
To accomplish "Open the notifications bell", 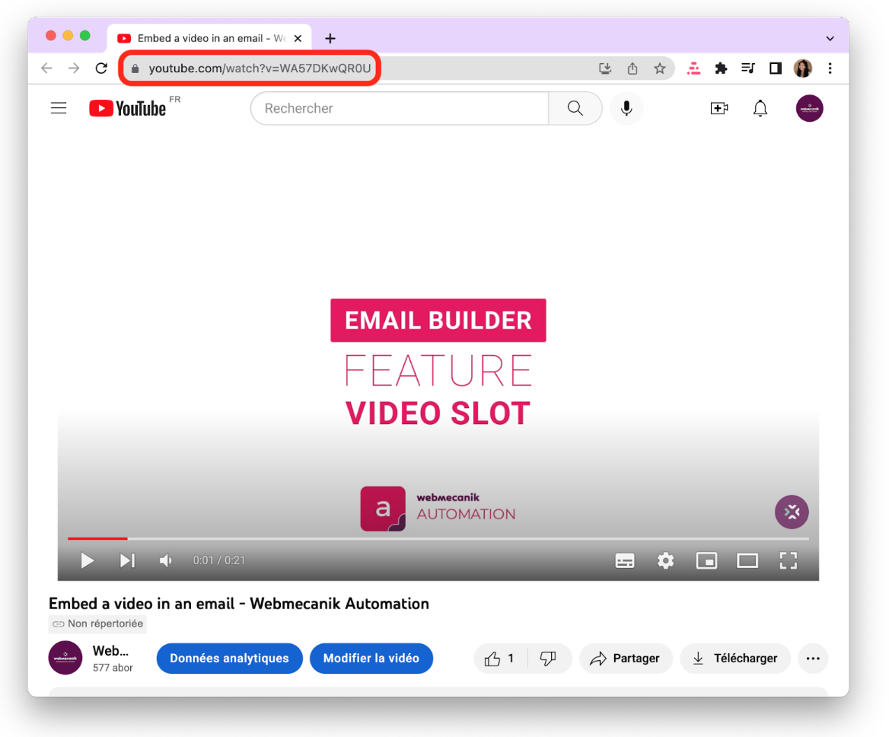I will tap(760, 108).
